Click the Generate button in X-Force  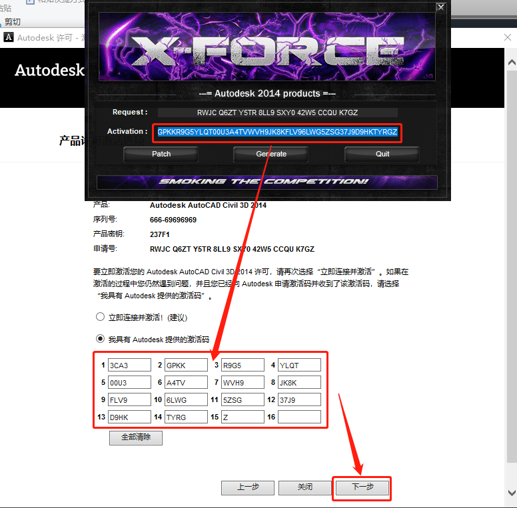pyautogui.click(x=270, y=154)
